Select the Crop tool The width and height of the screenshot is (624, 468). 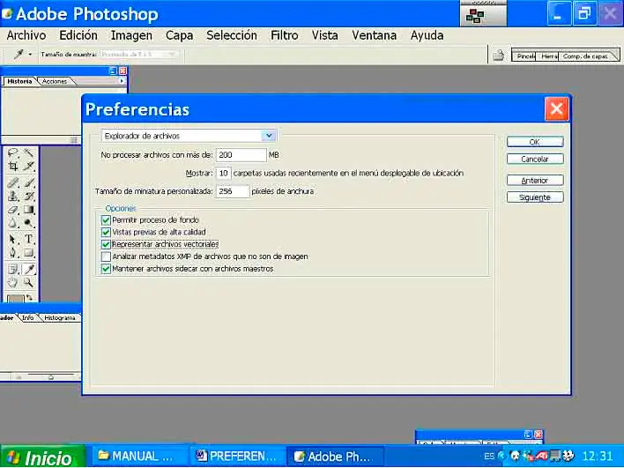(12, 166)
